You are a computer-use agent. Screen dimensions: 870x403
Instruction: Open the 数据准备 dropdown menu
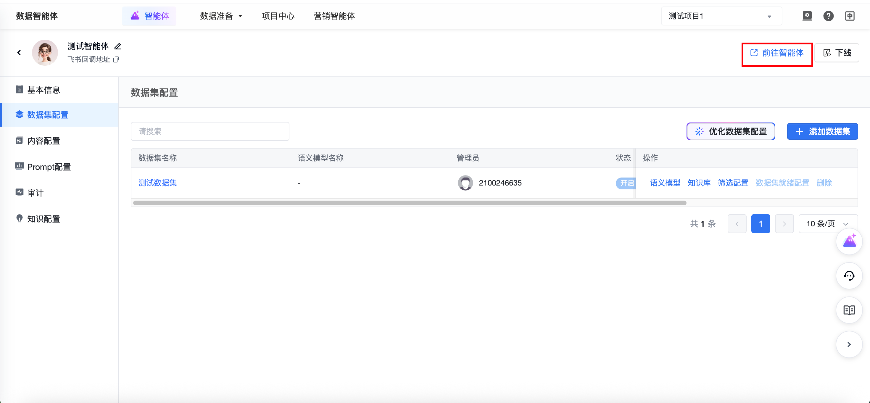pos(221,16)
